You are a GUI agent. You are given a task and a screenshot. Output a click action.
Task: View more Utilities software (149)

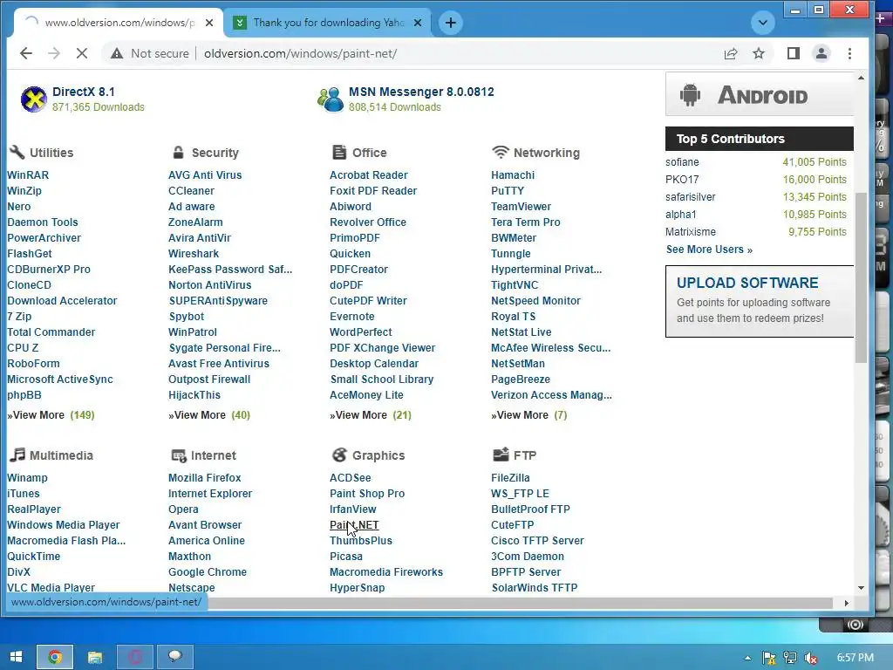point(51,414)
